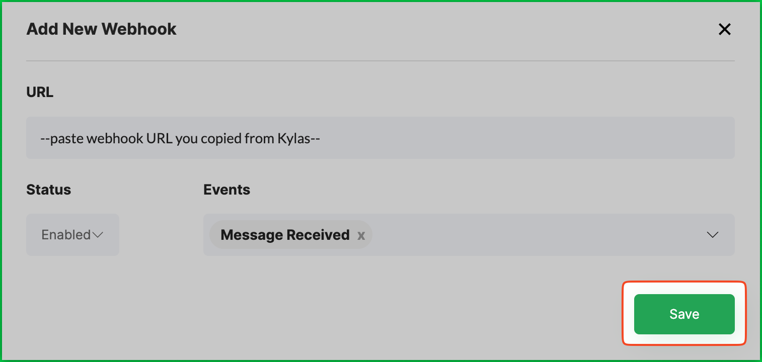Click the start of the URL placeholder text
This screenshot has width=762, height=362.
tap(45, 138)
